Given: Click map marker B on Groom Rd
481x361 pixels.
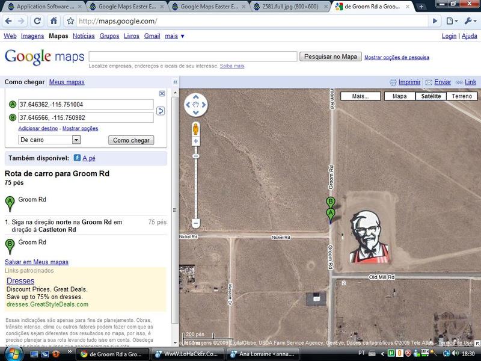Looking at the screenshot, I should (x=330, y=202).
